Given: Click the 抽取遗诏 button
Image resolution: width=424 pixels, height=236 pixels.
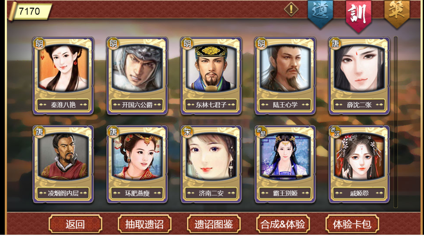Looking at the screenshot, I should tap(145, 224).
